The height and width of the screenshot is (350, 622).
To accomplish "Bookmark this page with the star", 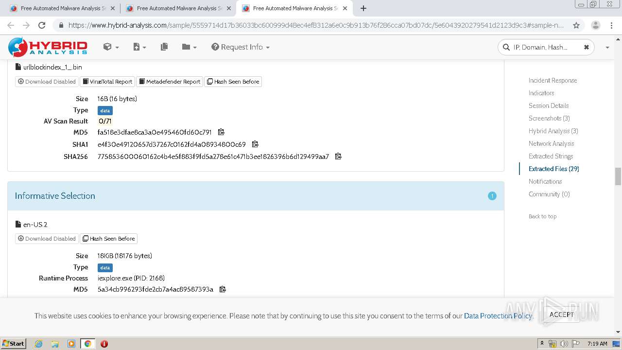I will click(x=576, y=25).
